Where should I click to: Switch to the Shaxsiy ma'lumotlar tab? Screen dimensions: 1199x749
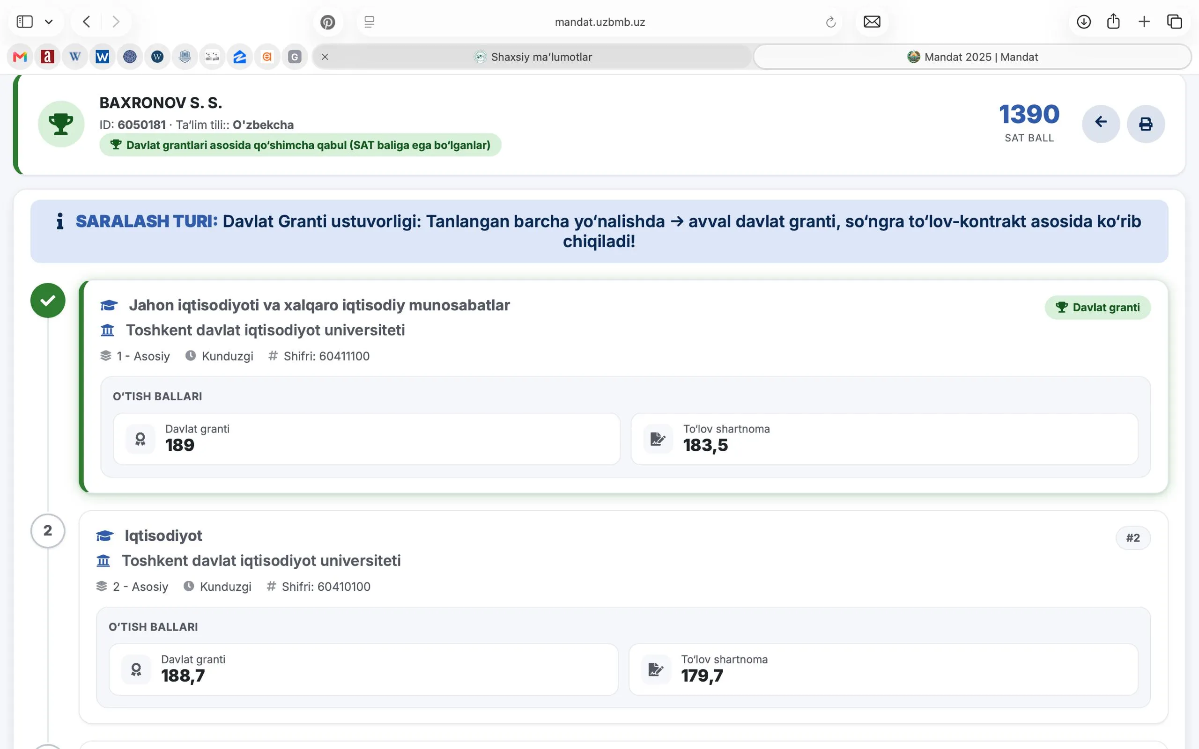click(533, 57)
